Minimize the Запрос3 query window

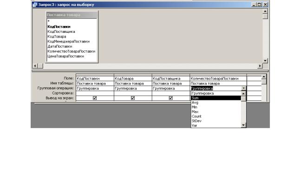(x=254, y=5)
